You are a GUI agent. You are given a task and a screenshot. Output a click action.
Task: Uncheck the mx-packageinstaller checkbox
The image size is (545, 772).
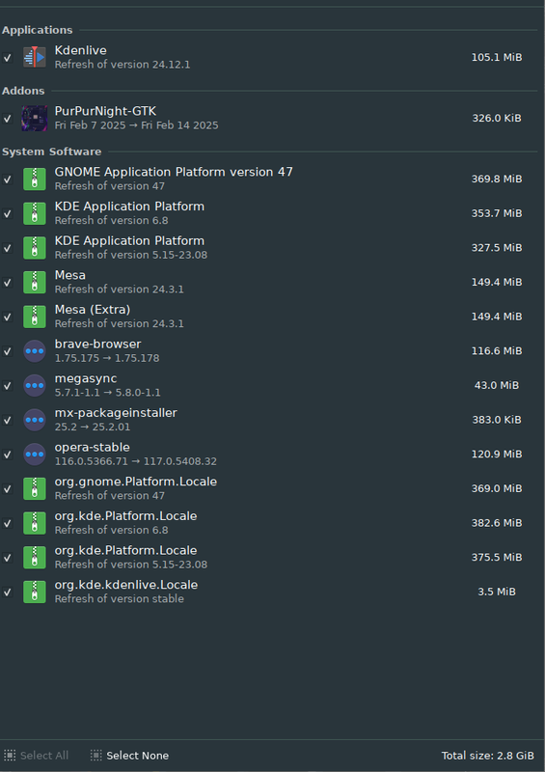[8, 421]
